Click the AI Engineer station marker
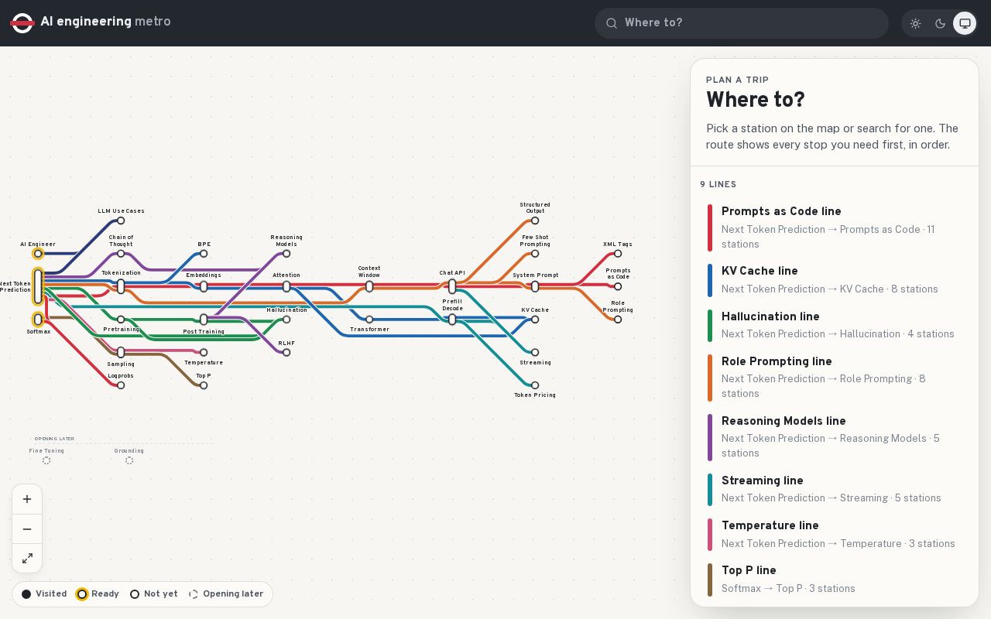The image size is (991, 619). pos(38,254)
